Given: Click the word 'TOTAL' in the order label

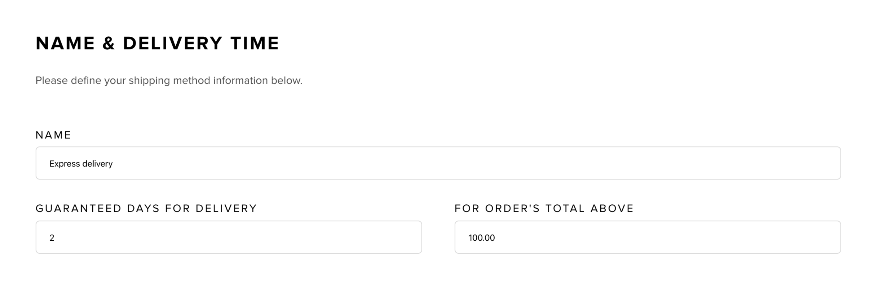Looking at the screenshot, I should click(565, 208).
